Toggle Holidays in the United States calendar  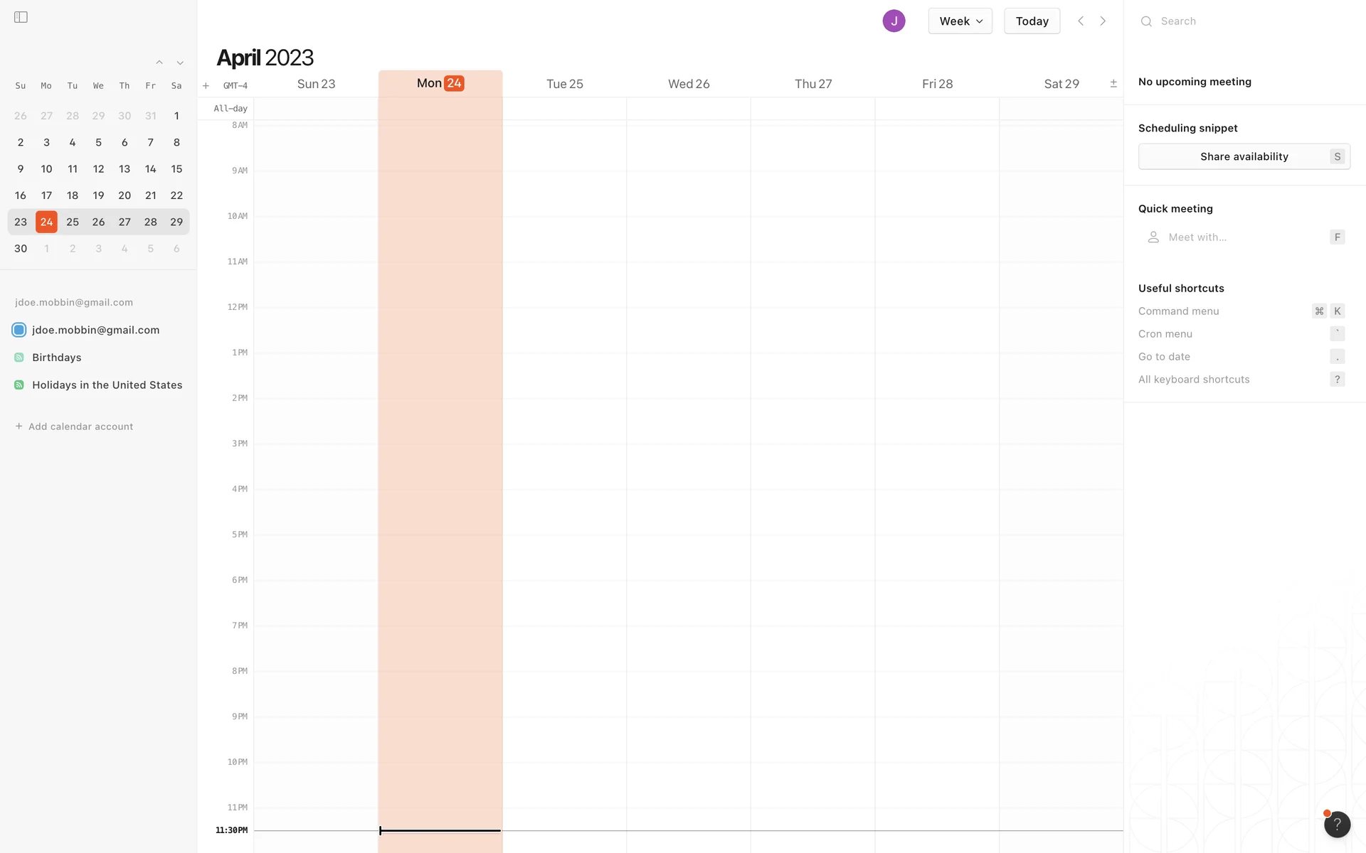click(x=19, y=385)
